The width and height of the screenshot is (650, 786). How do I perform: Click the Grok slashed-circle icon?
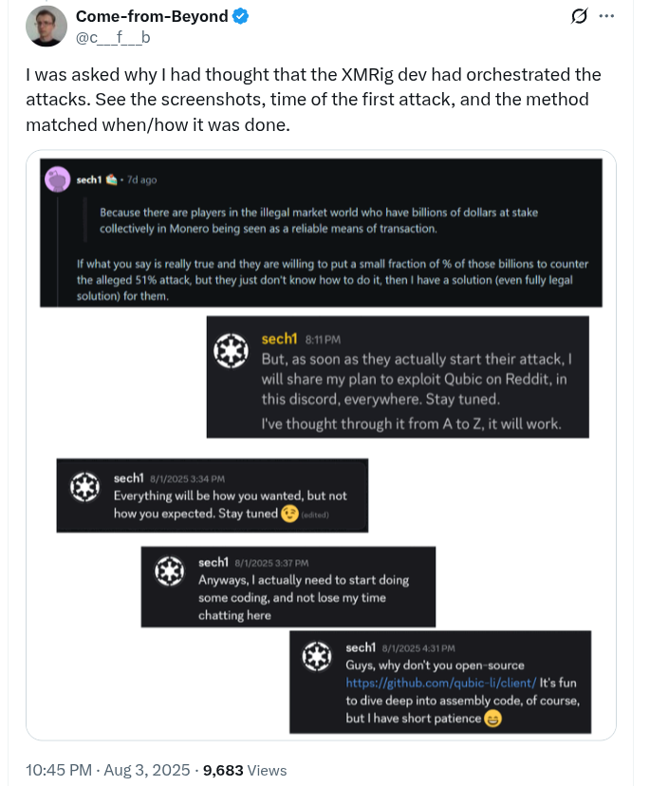577,16
